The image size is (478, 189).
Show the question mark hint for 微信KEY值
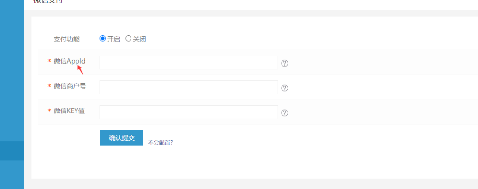tap(284, 113)
